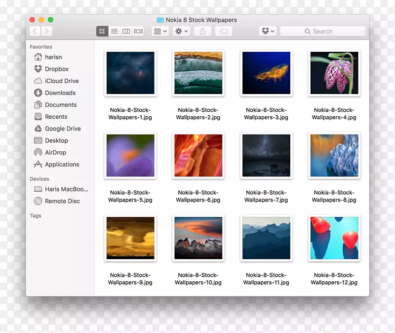Image resolution: width=395 pixels, height=333 pixels.
Task: Open iCloud Drive from the sidebar
Action: [x=62, y=81]
